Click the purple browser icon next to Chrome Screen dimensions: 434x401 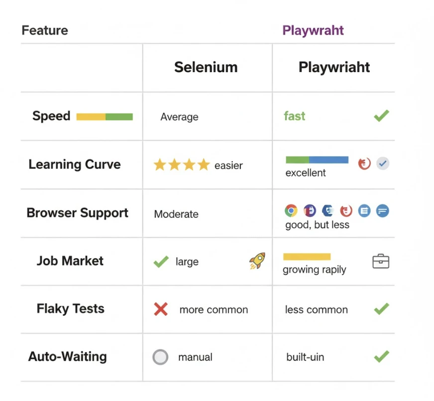[x=310, y=210]
